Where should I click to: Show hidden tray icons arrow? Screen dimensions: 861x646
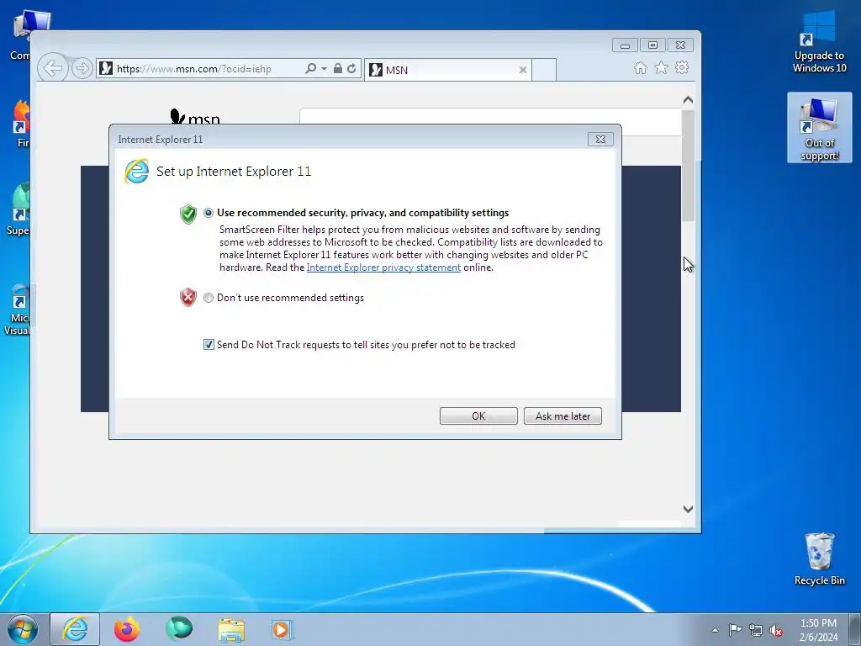coord(715,630)
